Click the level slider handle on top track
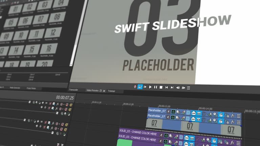This screenshot has height=146, width=260. point(29,102)
